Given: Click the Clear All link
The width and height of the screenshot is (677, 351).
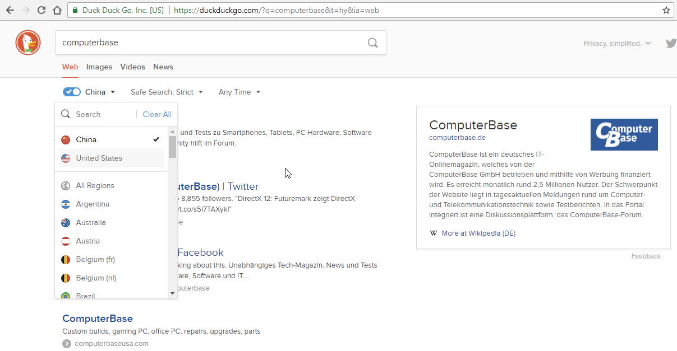Looking at the screenshot, I should (157, 114).
